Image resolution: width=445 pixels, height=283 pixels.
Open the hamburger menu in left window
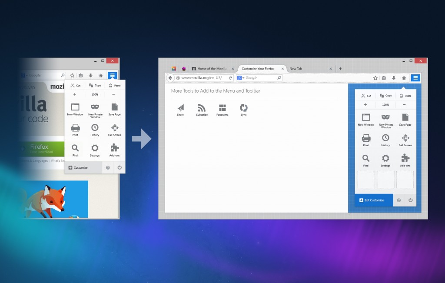click(x=113, y=76)
